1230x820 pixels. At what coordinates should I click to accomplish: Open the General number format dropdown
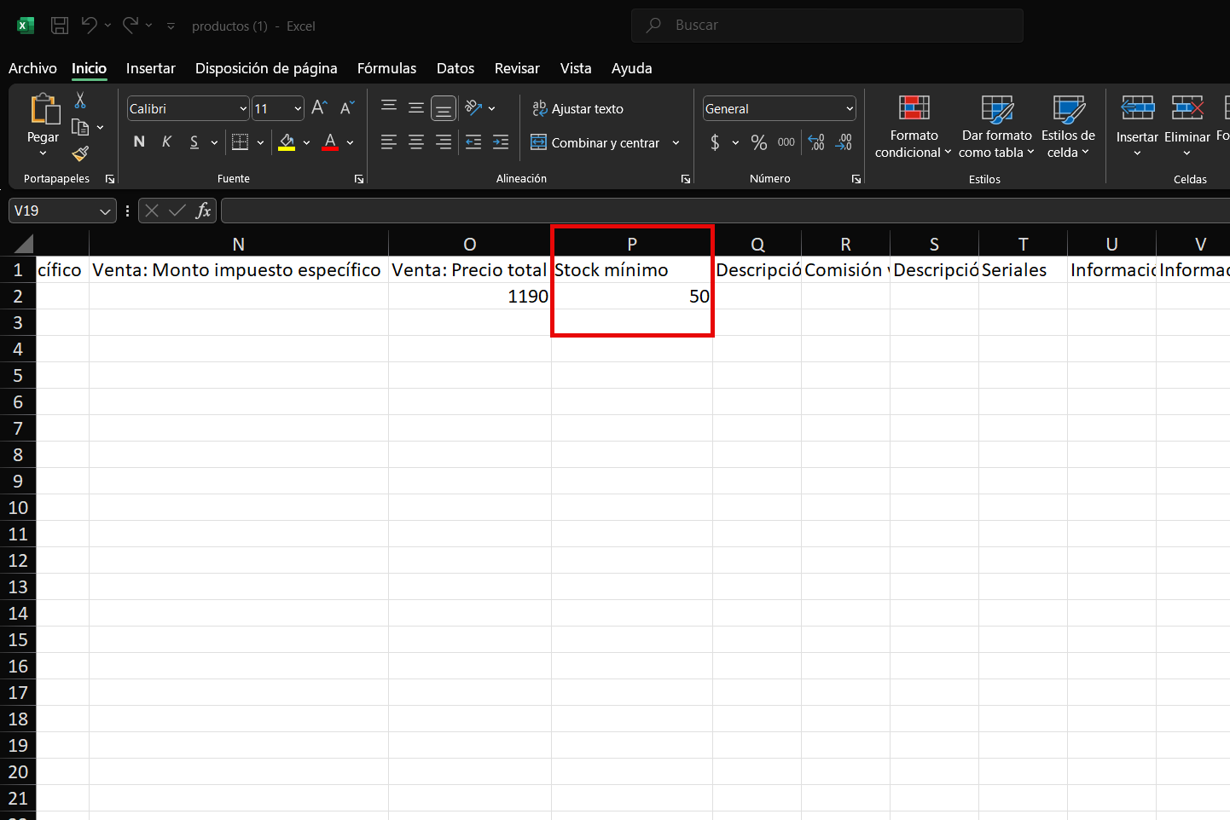[x=850, y=108]
